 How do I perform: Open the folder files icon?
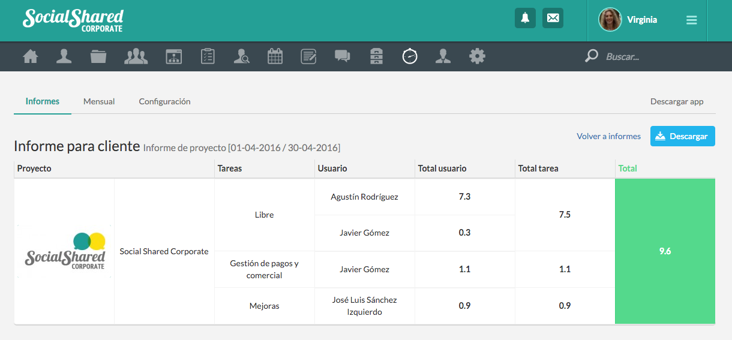pyautogui.click(x=98, y=56)
